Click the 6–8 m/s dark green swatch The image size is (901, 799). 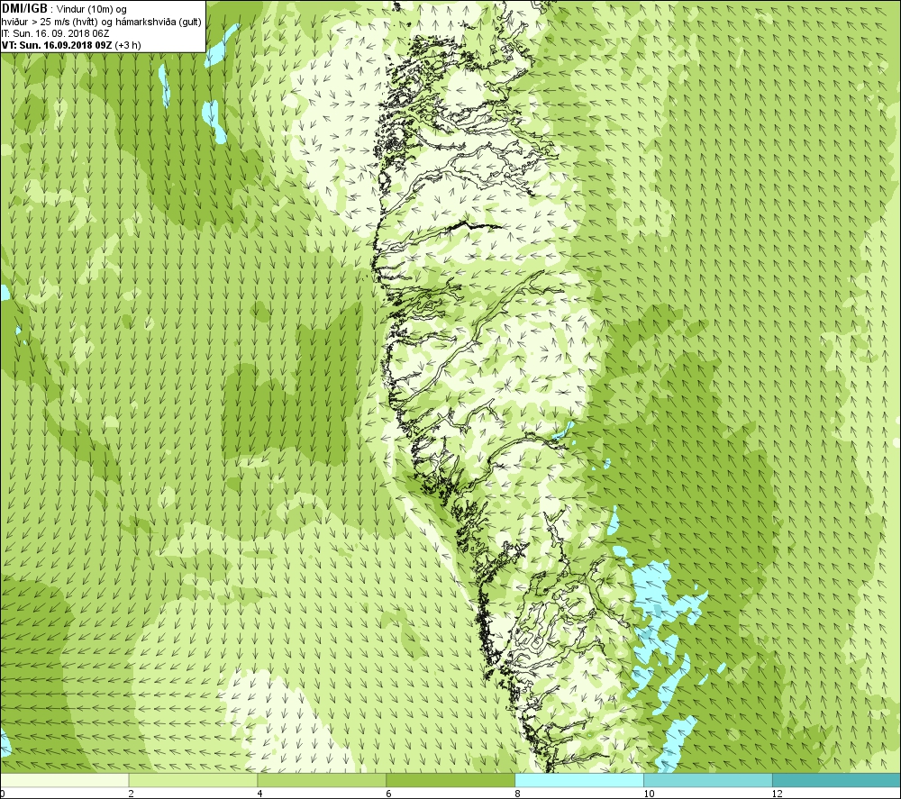point(450,780)
